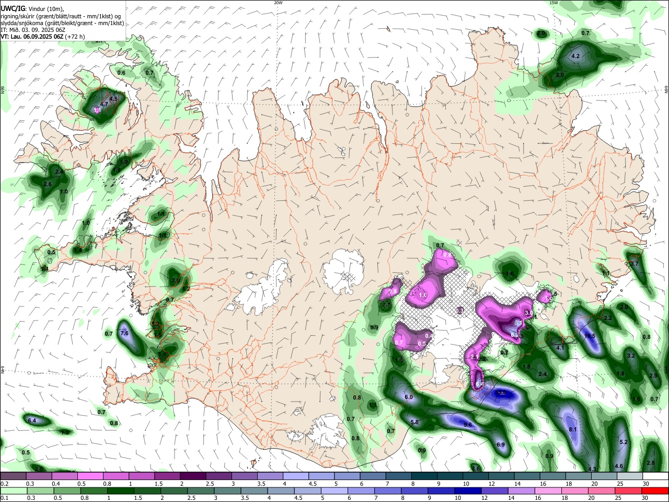Image resolution: width=669 pixels, height=502 pixels.
Task: Click the 0.6 precipitation value
Action: click(x=121, y=73)
